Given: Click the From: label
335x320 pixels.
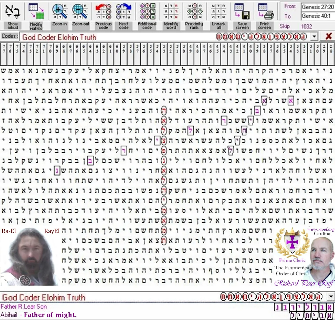Looking at the screenshot, I should coord(290,6).
